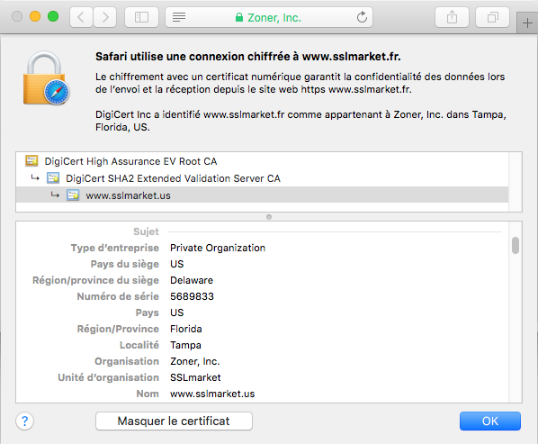Zoom the window with green button
This screenshot has height=444, width=538.
click(53, 16)
